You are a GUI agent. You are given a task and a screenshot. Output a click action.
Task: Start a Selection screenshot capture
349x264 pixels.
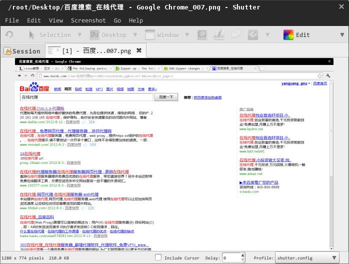tap(49, 35)
